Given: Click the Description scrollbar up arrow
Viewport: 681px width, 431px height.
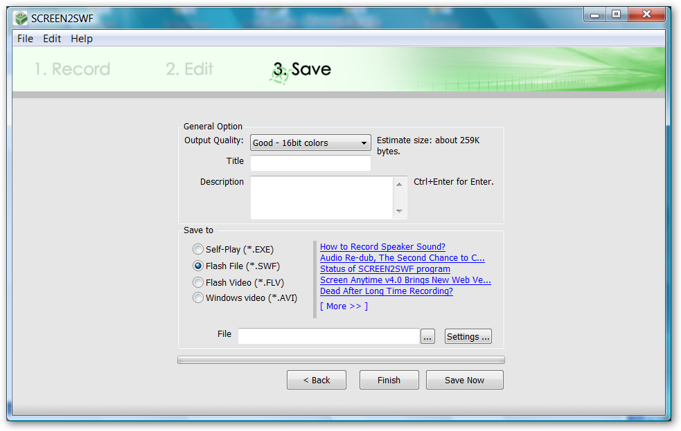Looking at the screenshot, I should click(x=400, y=184).
